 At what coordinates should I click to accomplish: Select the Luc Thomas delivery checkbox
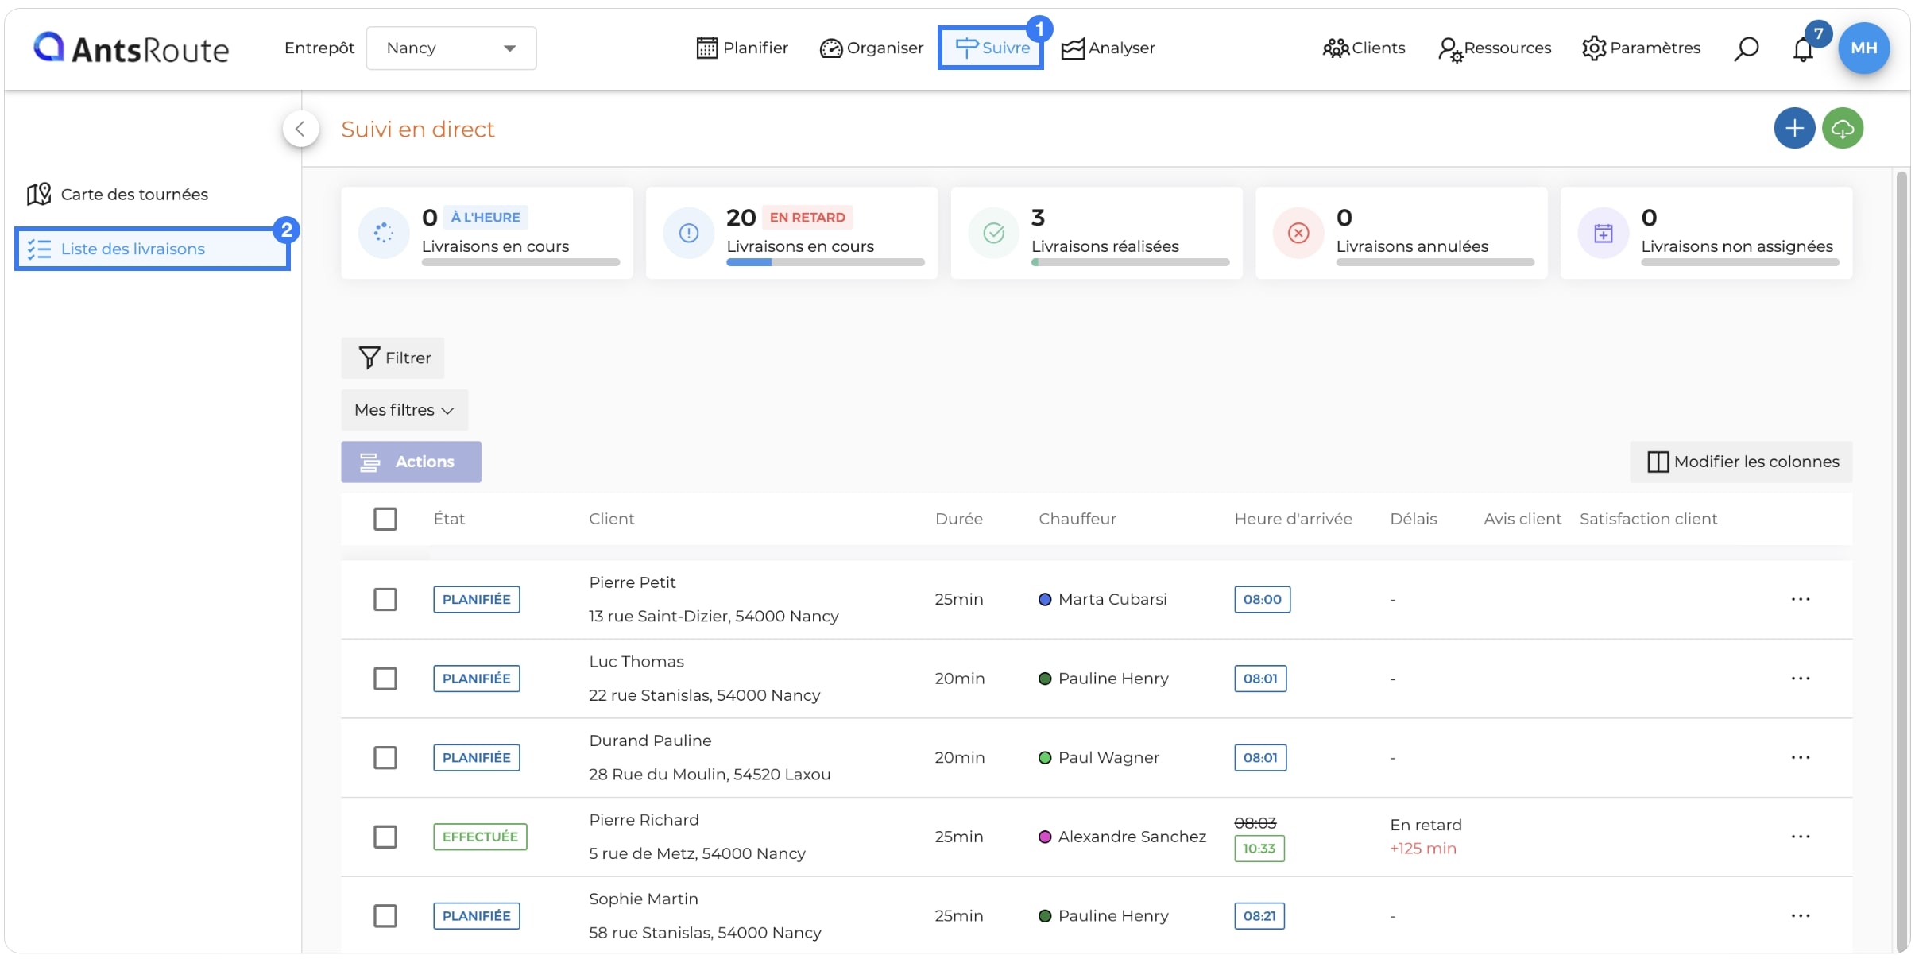385,679
